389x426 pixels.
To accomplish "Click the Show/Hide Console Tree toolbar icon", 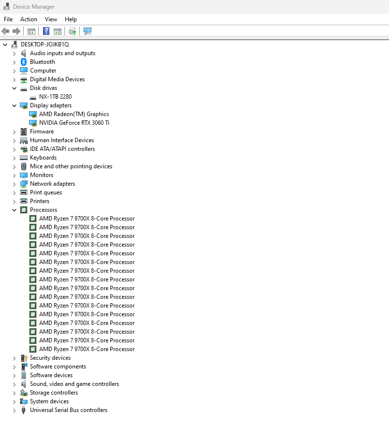I will coord(31,31).
